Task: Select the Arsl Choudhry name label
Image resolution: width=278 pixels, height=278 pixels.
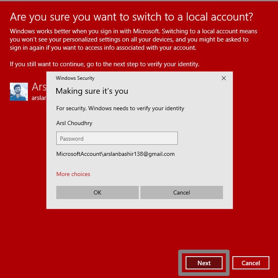Action: [x=75, y=123]
